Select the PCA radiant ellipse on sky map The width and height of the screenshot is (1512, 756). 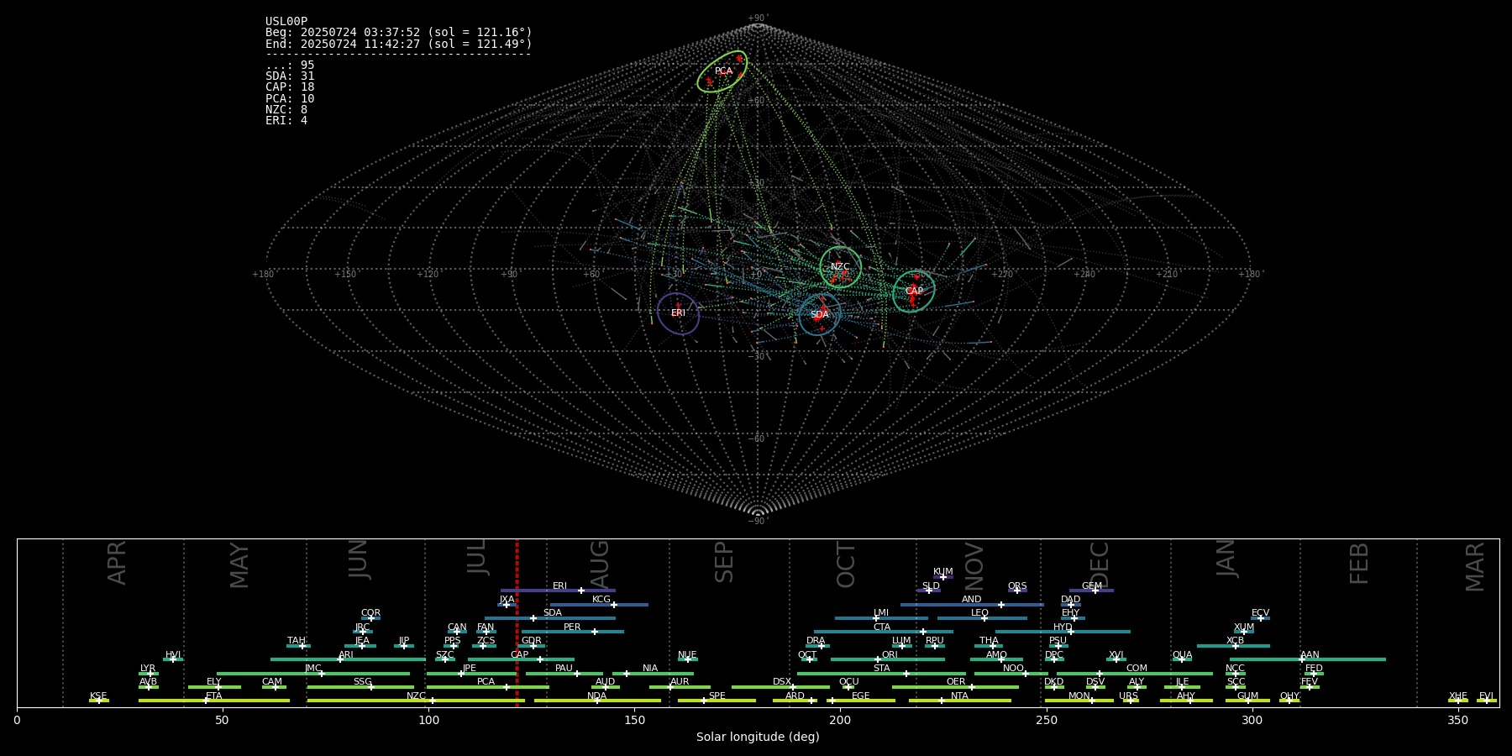[722, 71]
